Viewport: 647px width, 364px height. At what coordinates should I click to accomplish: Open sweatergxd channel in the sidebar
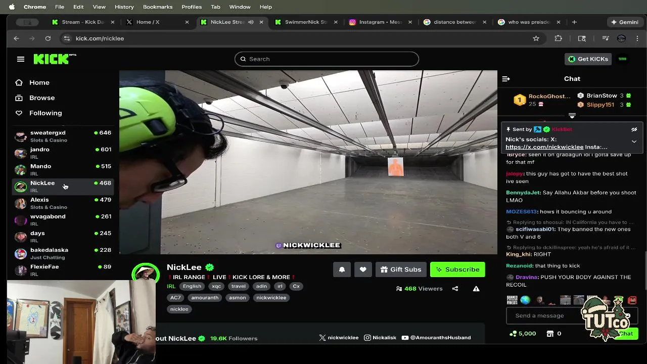pyautogui.click(x=63, y=136)
